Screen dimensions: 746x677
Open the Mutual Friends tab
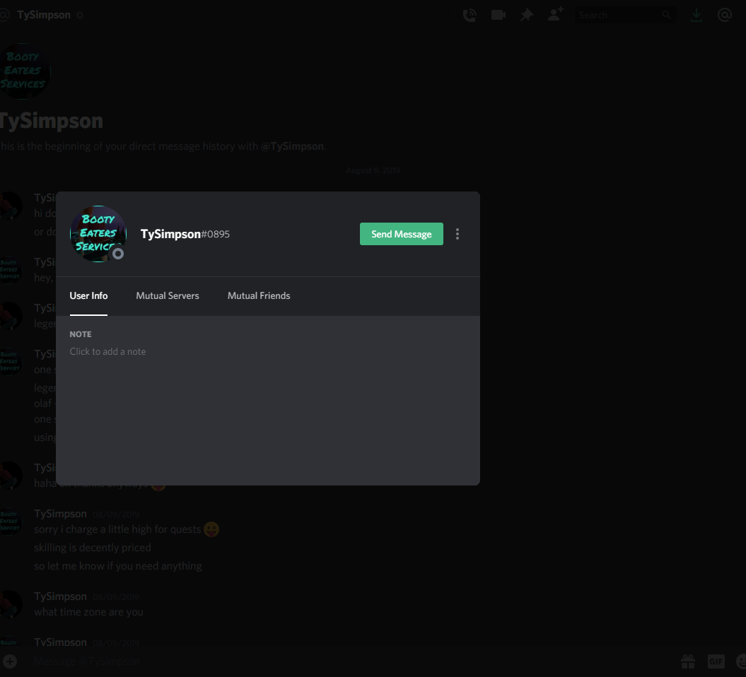coord(259,295)
